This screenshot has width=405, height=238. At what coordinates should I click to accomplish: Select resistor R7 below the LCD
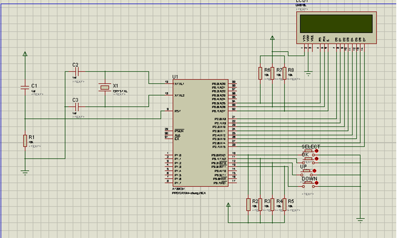tap(272, 73)
